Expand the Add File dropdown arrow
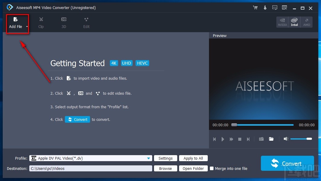This screenshot has height=181, width=321. (x=26, y=27)
